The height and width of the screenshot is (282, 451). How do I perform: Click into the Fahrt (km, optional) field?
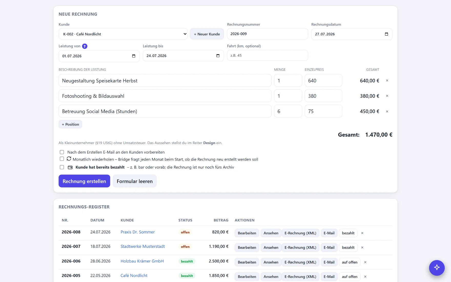268,55
